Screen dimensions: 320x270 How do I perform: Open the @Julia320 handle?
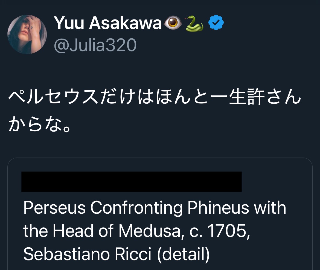click(x=95, y=45)
